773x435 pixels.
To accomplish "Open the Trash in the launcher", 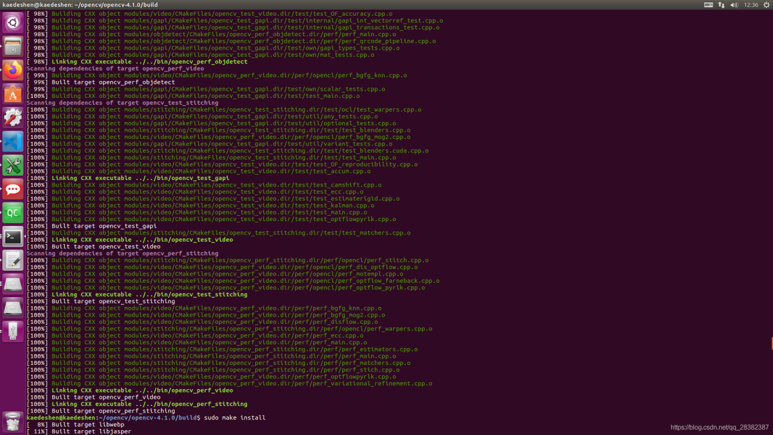I will pyautogui.click(x=13, y=422).
